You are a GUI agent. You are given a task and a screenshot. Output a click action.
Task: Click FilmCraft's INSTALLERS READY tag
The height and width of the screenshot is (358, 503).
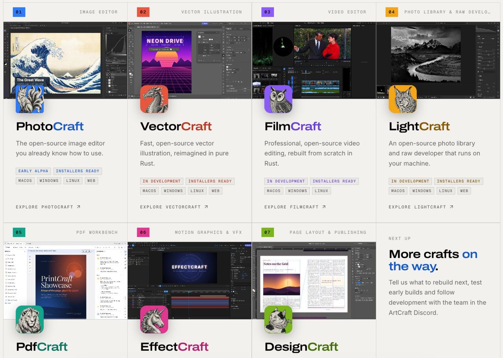point(334,181)
